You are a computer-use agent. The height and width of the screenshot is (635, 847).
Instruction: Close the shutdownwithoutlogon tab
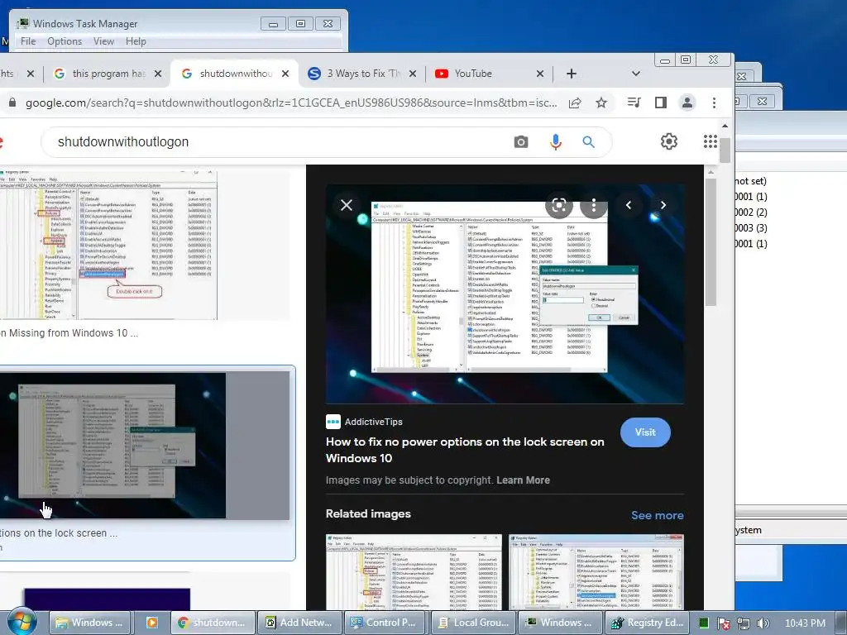coord(285,74)
